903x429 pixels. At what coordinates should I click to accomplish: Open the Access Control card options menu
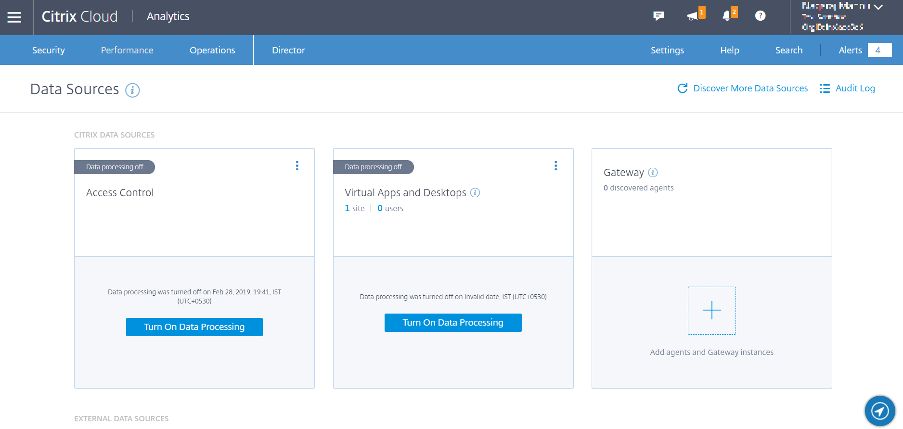click(x=297, y=166)
